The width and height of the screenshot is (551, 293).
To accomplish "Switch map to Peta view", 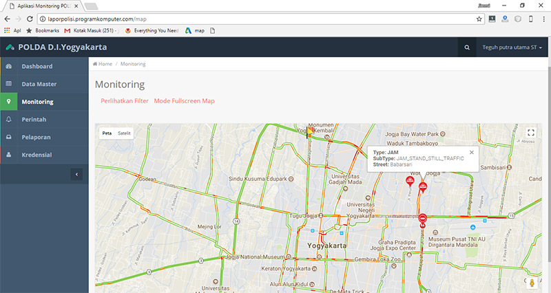I will point(107,133).
